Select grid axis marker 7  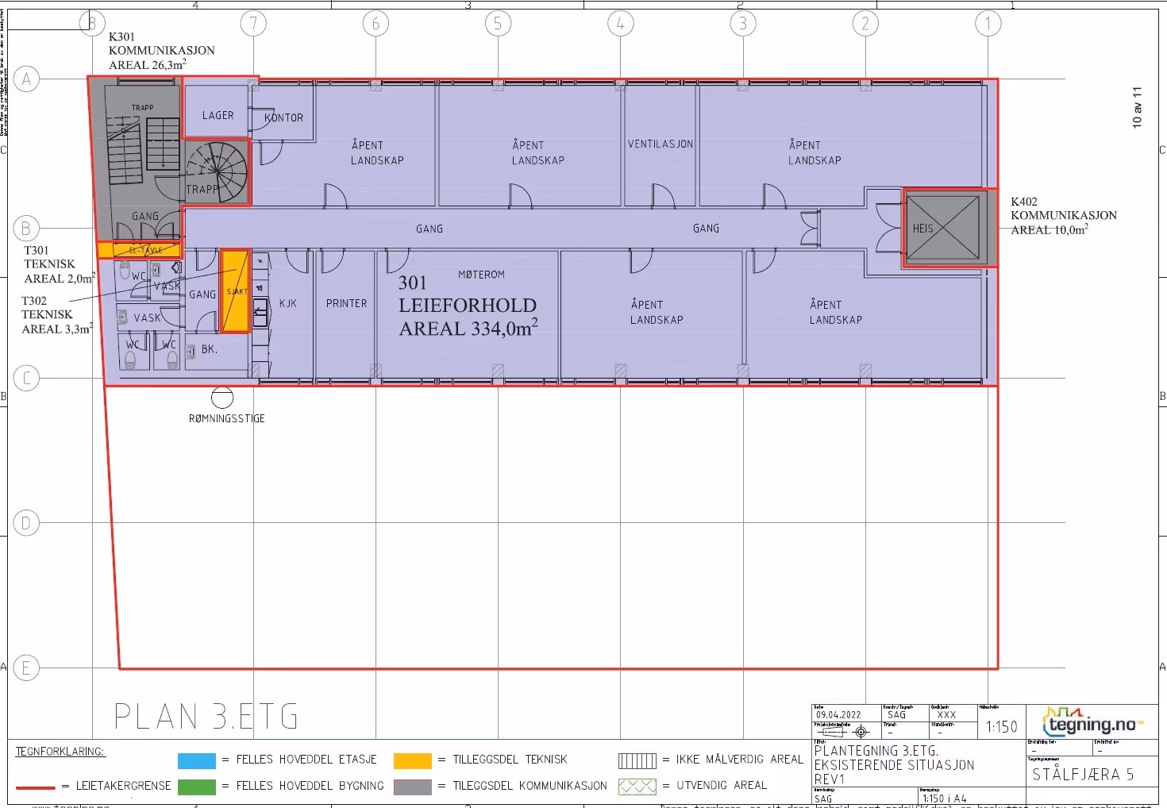click(254, 23)
